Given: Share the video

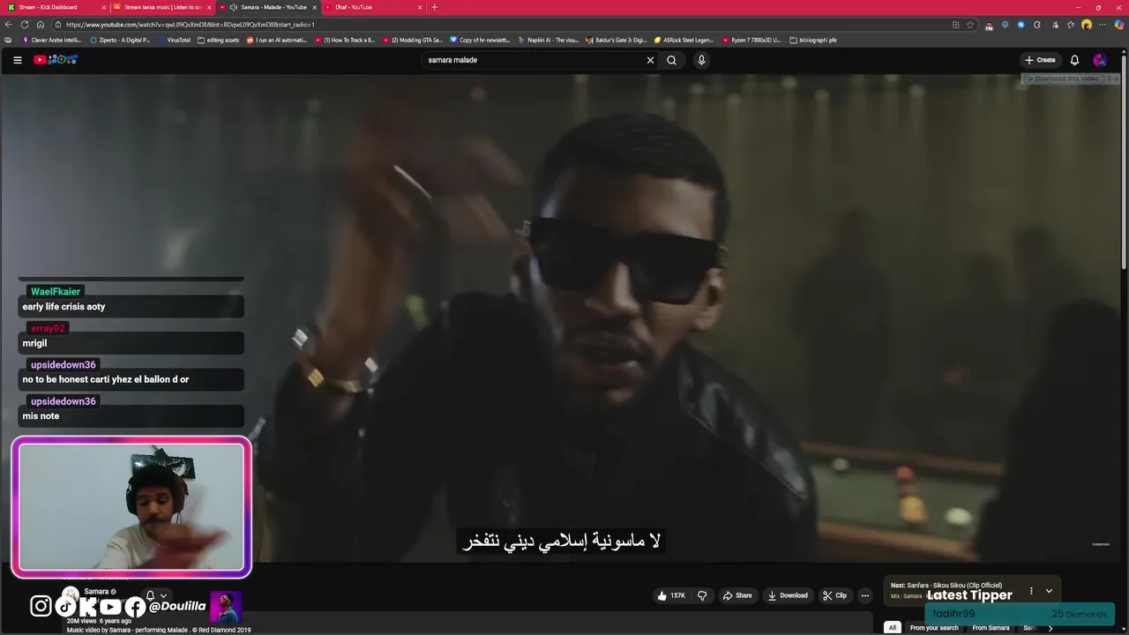Looking at the screenshot, I should pos(737,595).
